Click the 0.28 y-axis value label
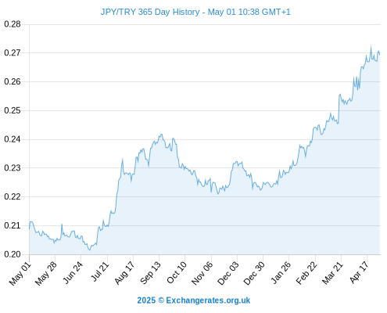 13,24
